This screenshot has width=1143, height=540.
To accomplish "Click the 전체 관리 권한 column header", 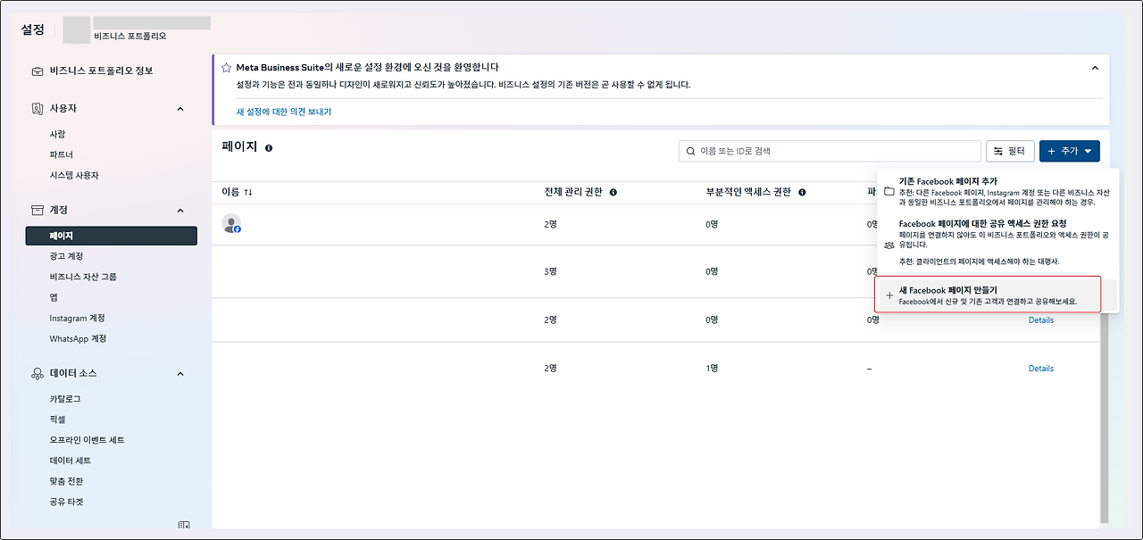I will [573, 192].
